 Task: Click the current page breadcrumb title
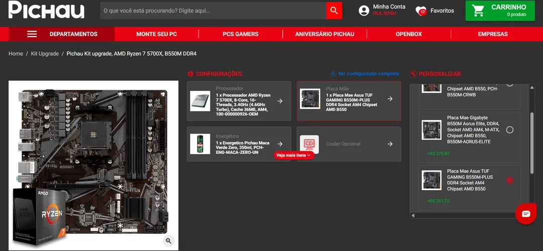click(132, 54)
